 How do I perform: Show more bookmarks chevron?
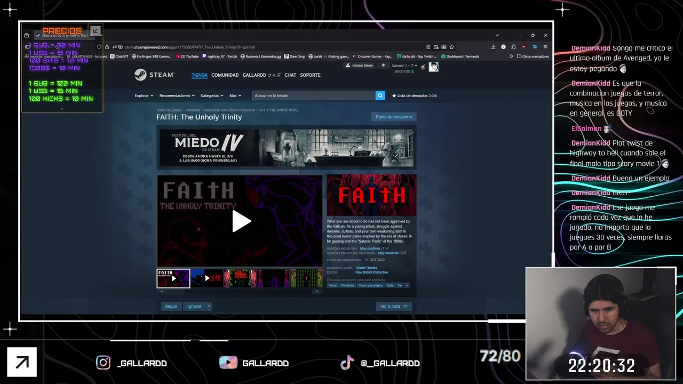[511, 57]
